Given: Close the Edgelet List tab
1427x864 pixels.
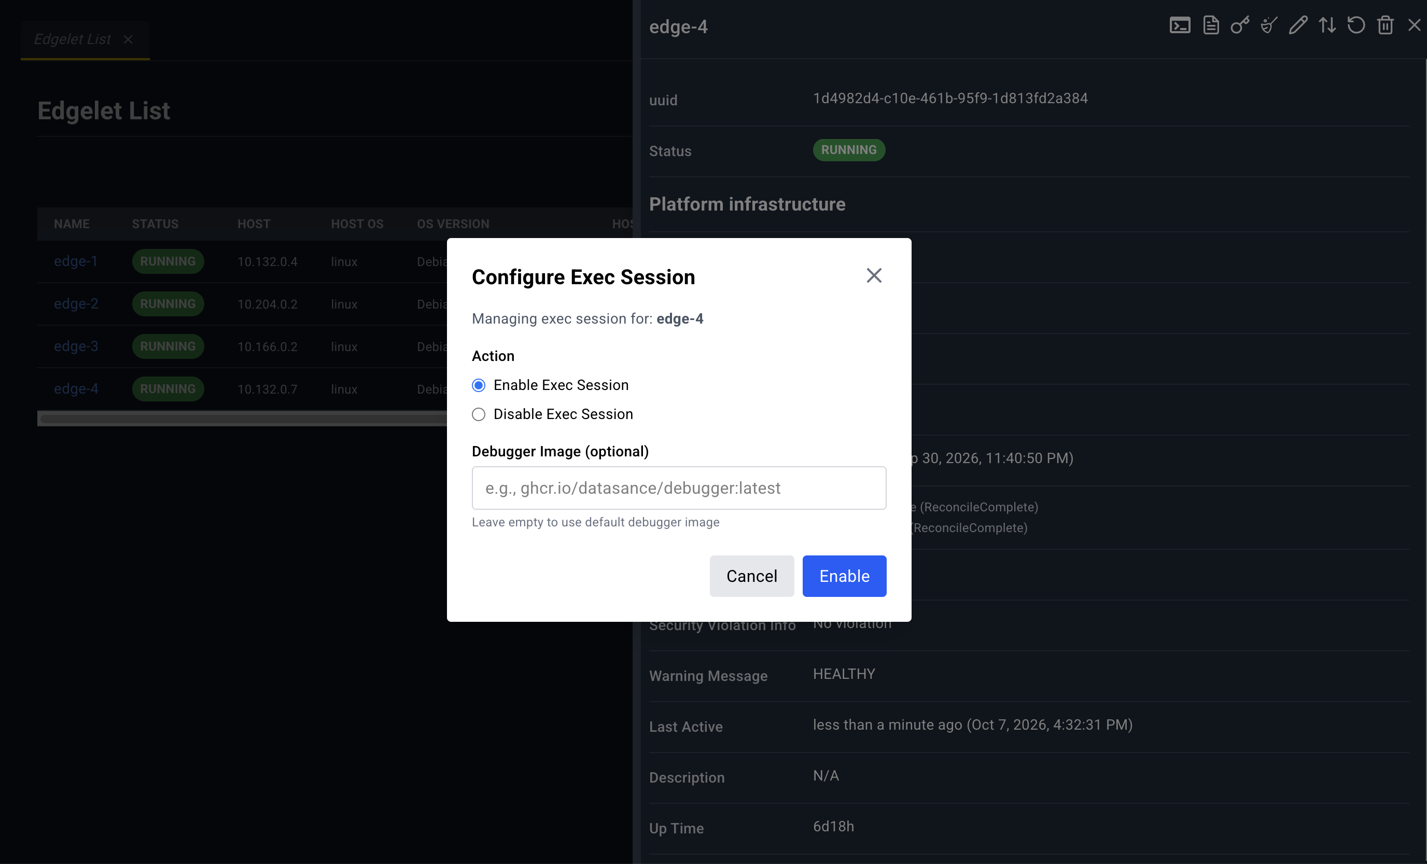Looking at the screenshot, I should click(x=128, y=39).
